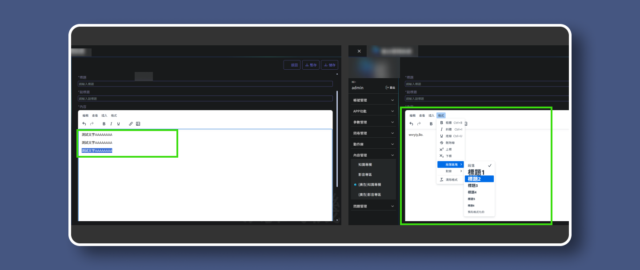Click the undo arrow in the left editor toolbar
640x270 pixels.
pos(84,124)
